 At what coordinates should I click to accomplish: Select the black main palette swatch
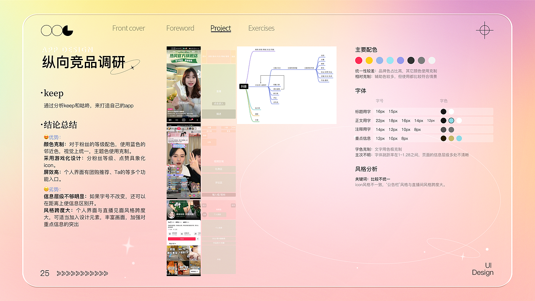click(x=411, y=60)
